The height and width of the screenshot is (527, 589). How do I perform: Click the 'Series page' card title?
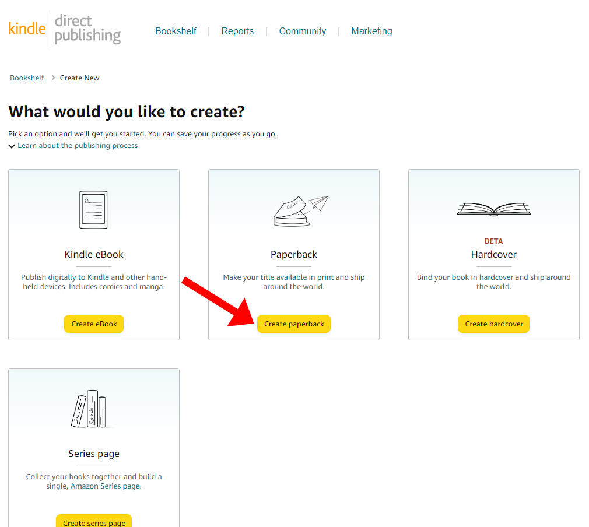tap(94, 454)
